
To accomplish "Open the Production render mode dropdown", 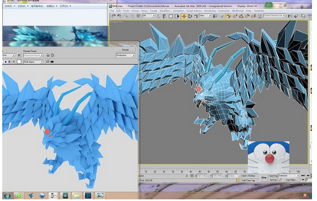I will [126, 55].
